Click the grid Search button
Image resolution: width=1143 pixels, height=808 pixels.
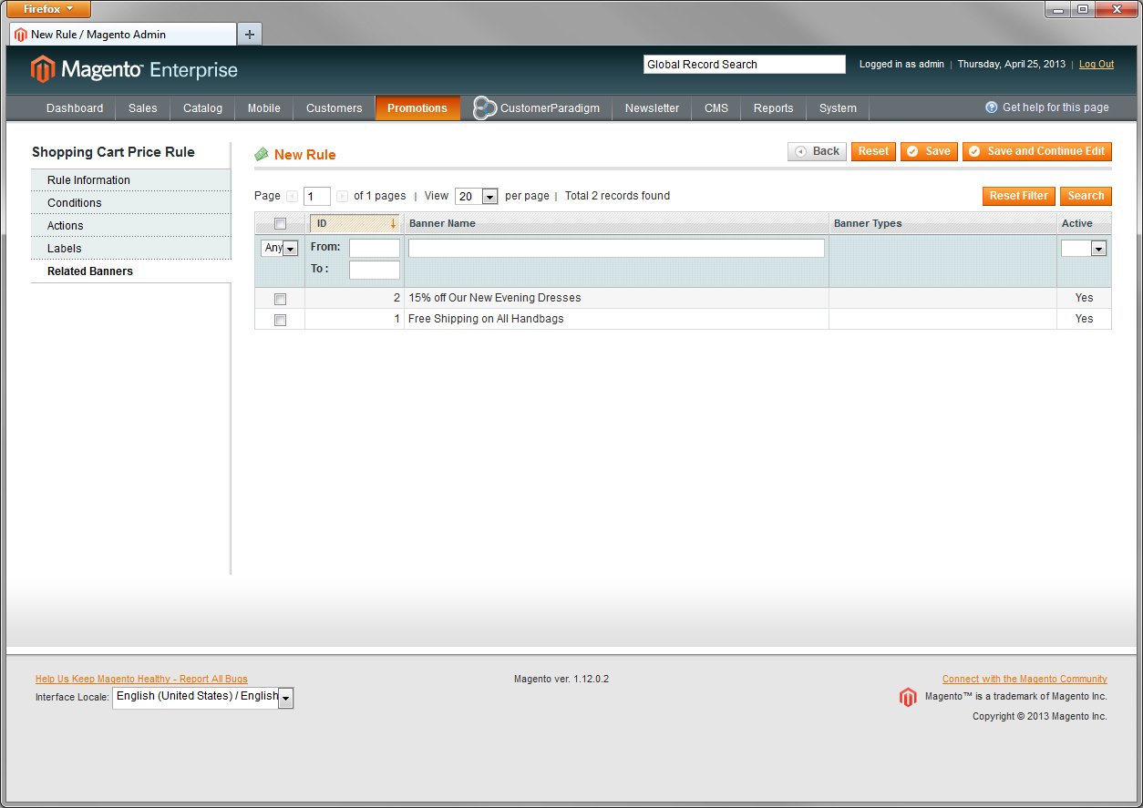pyautogui.click(x=1086, y=196)
